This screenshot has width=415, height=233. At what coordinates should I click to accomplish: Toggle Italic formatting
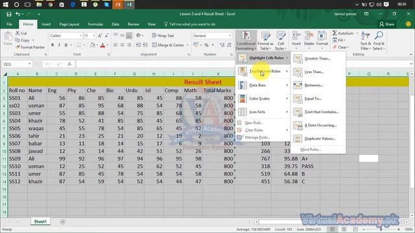pos(59,45)
